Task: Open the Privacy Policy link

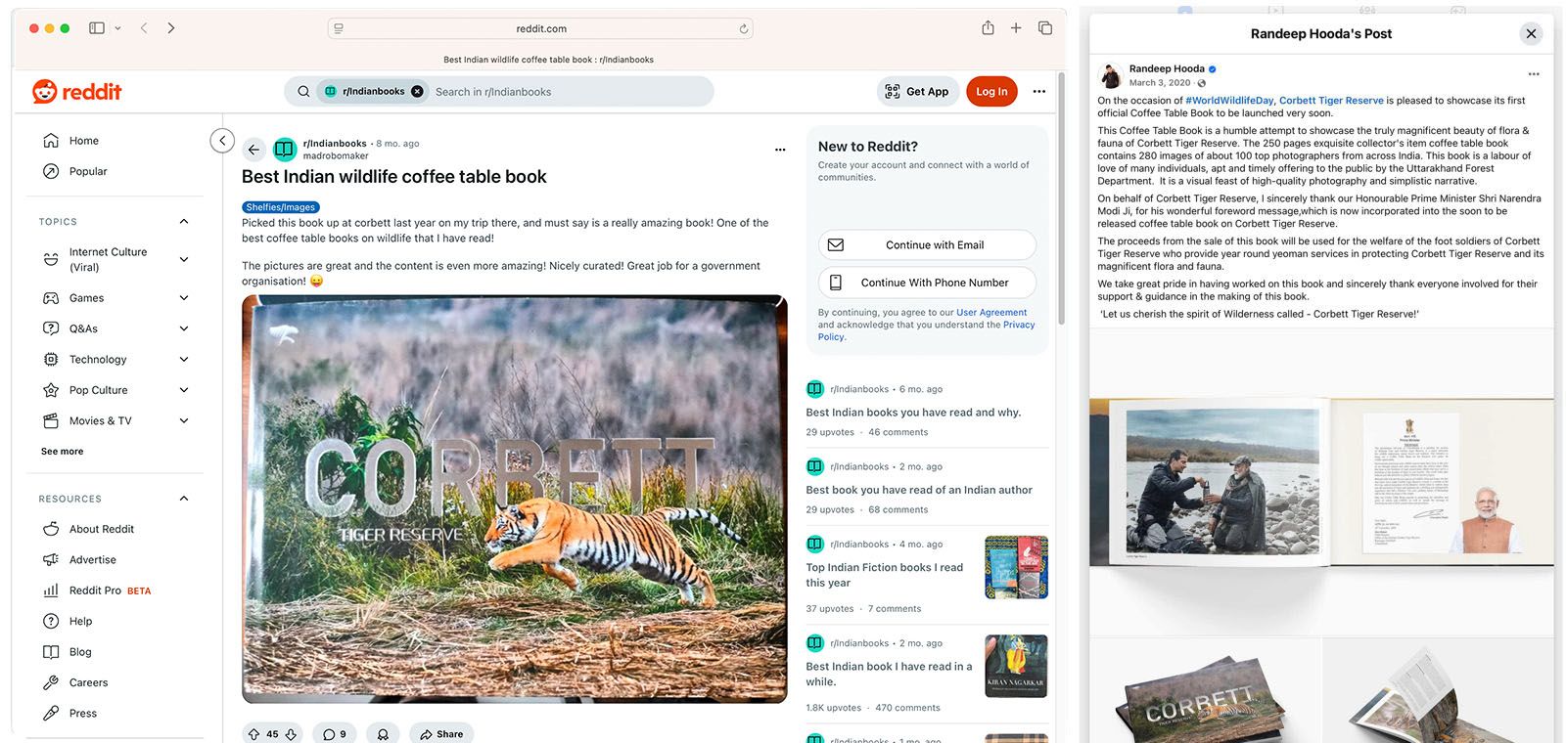Action: (x=1019, y=325)
